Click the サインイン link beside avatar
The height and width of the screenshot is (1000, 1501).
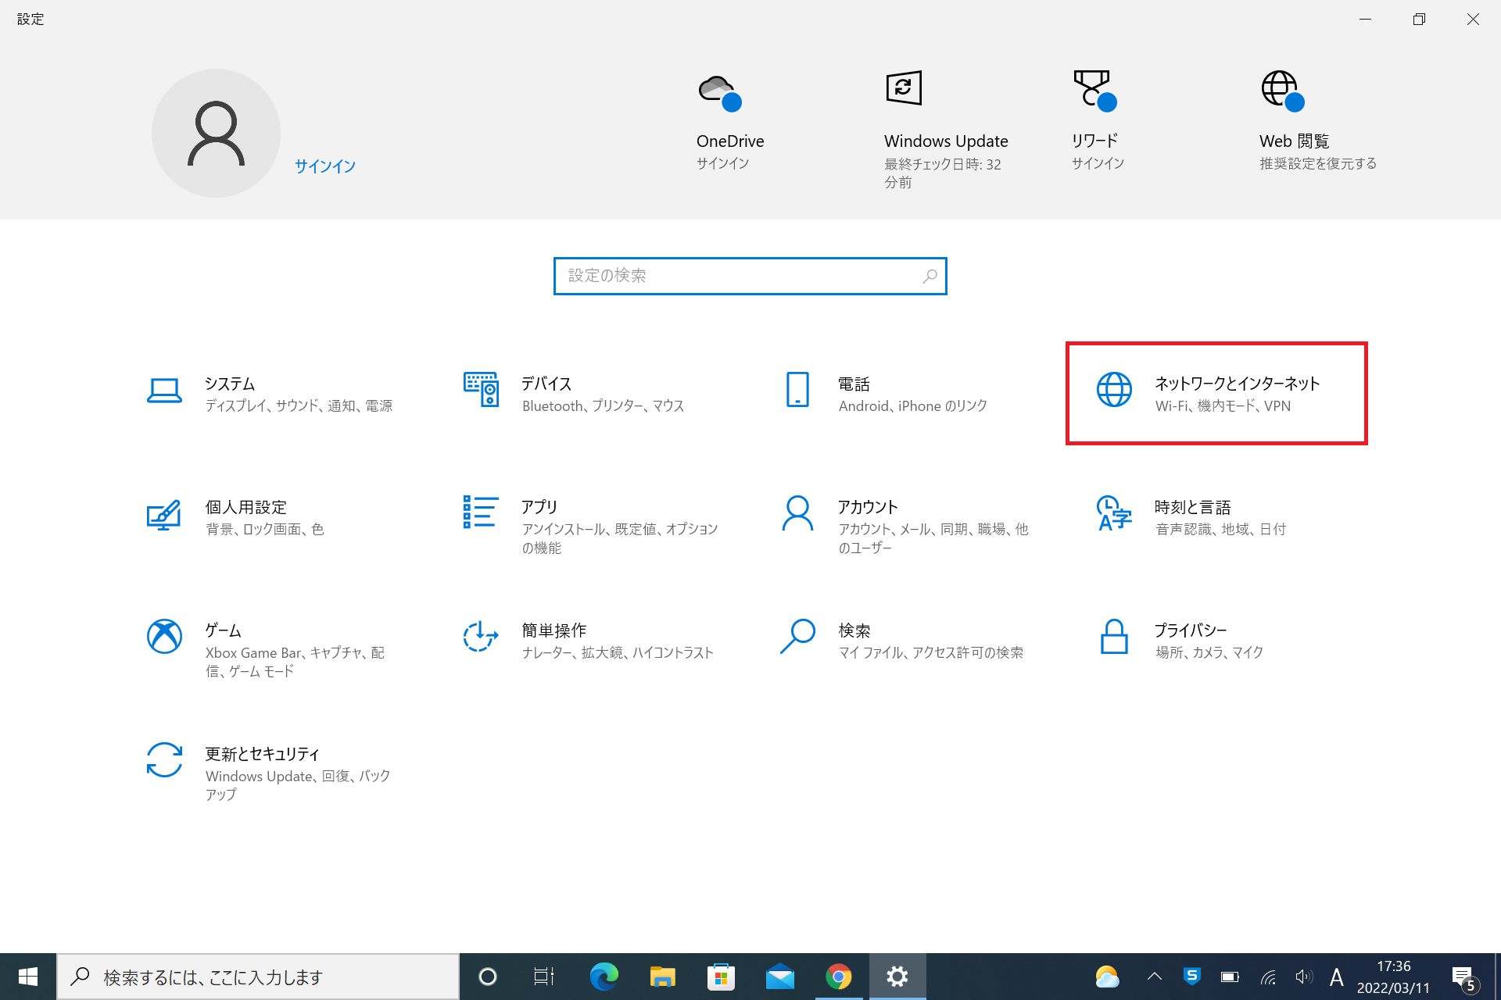point(325,166)
